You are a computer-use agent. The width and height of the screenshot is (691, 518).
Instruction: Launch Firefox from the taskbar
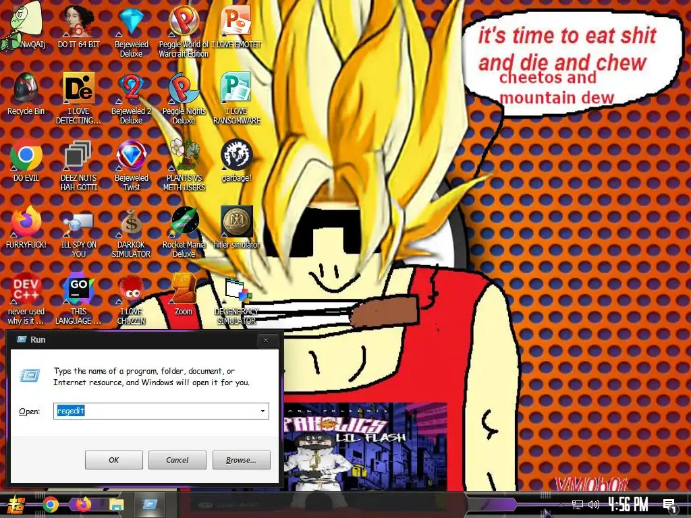[83, 504]
